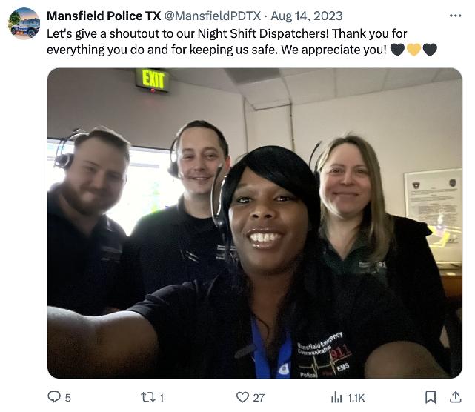Open the @MansfieldPDTX handle link
Viewport: 475px width, 412px height.
pyautogui.click(x=213, y=16)
